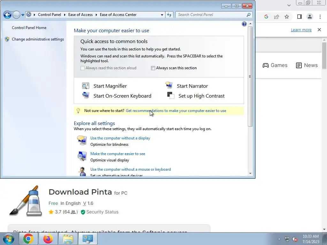Select the Ease of Access Center breadcrumb
This screenshot has width=327, height=245.
tap(118, 15)
